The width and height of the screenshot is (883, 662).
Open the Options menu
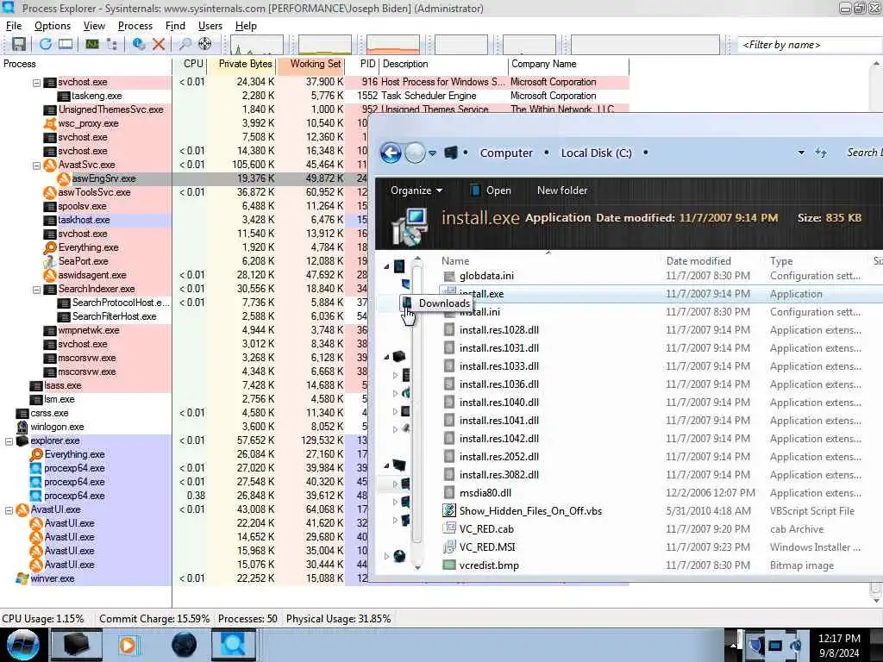click(53, 26)
